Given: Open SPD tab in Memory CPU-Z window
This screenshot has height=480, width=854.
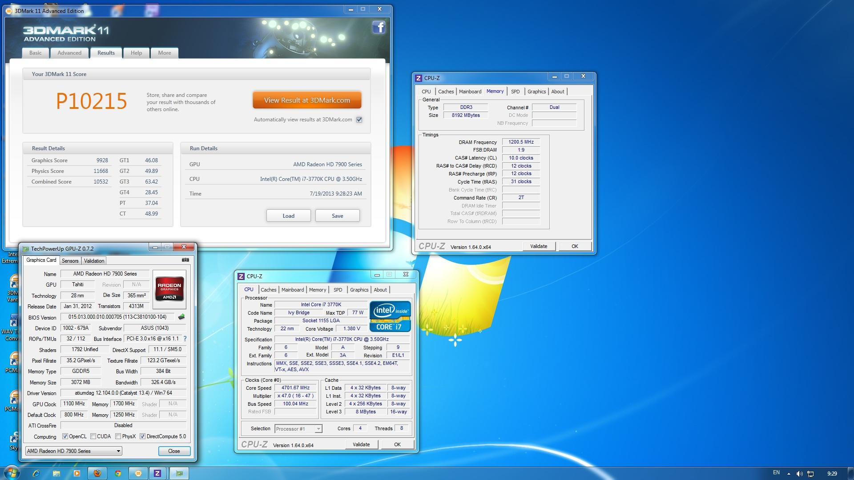Looking at the screenshot, I should pos(515,92).
